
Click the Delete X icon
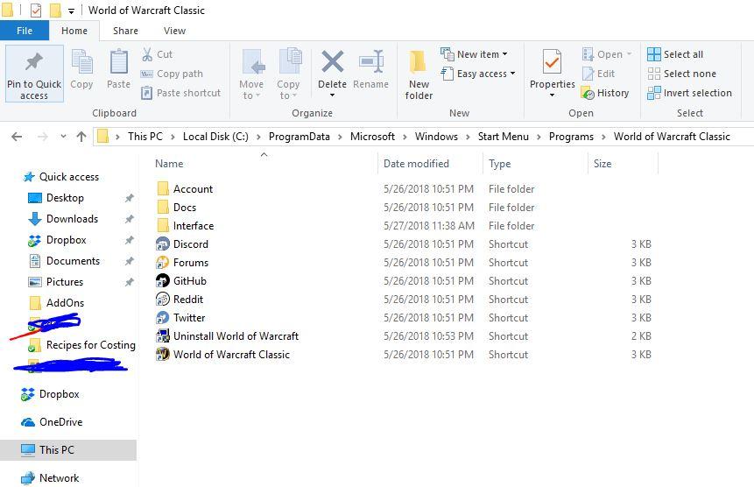[x=332, y=61]
